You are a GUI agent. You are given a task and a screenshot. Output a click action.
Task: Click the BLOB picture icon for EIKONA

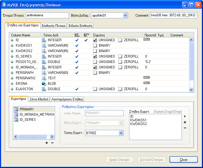pyautogui.click(x=44, y=84)
